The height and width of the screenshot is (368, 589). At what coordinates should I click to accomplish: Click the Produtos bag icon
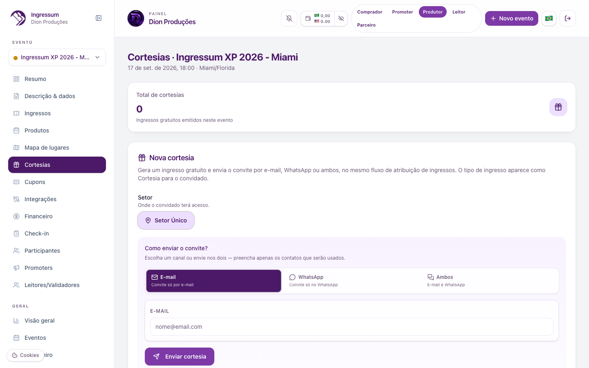click(16, 130)
